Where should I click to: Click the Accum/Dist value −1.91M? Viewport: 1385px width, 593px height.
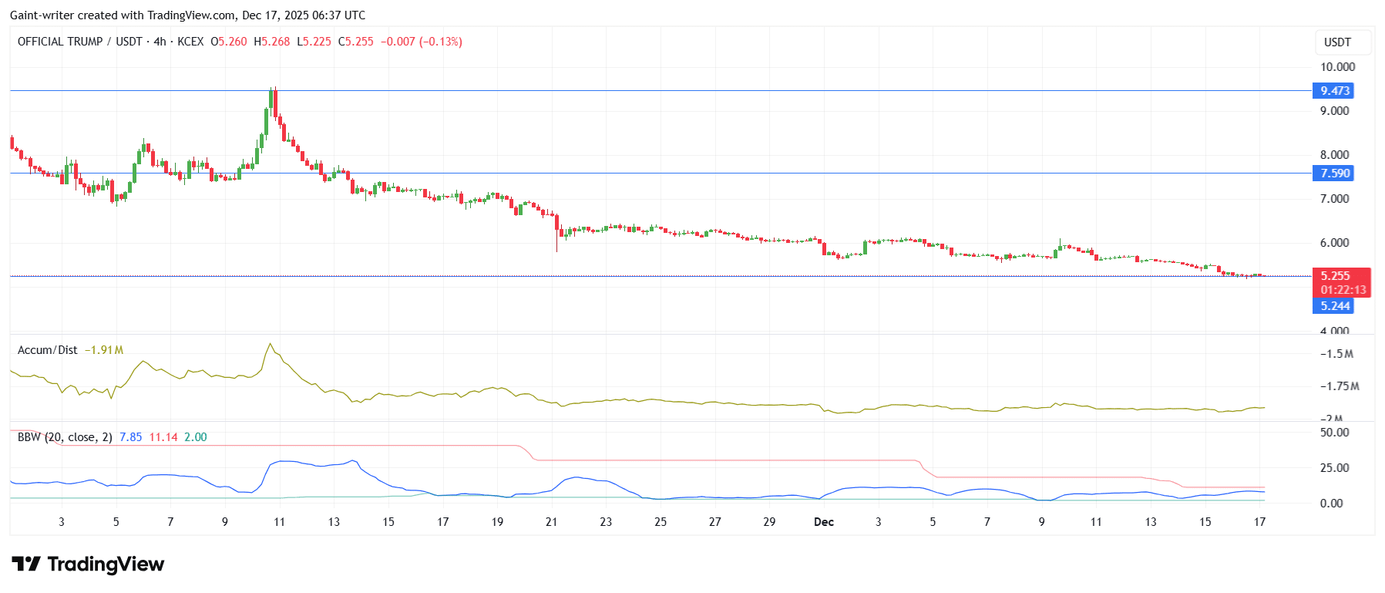pos(104,350)
